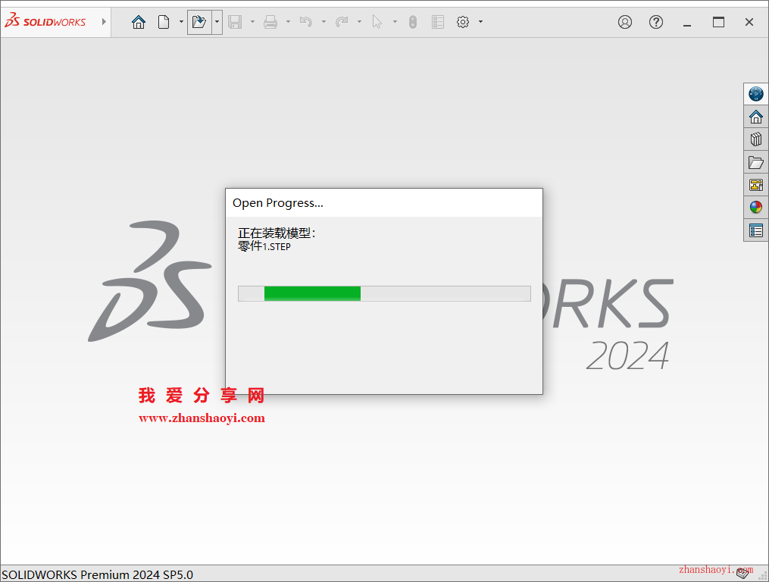Image resolution: width=769 pixels, height=582 pixels.
Task: Open the File Properties icon
Action: click(x=438, y=22)
